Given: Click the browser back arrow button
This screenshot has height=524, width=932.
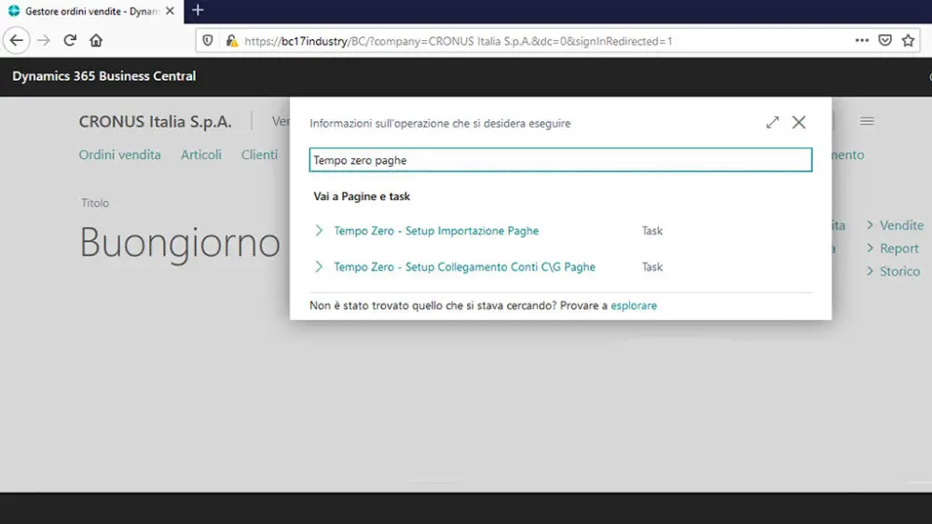Looking at the screenshot, I should point(16,40).
